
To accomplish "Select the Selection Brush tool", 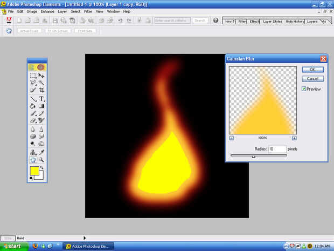I will click(33, 90).
